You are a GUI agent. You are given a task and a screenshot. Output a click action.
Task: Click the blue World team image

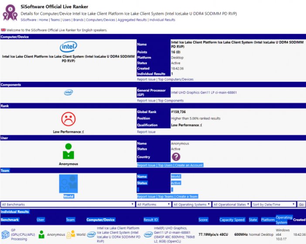coord(68,184)
